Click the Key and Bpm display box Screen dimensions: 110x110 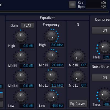[96, 4]
